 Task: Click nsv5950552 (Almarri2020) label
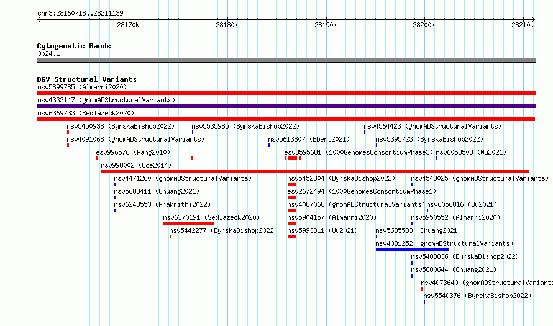pyautogui.click(x=455, y=217)
